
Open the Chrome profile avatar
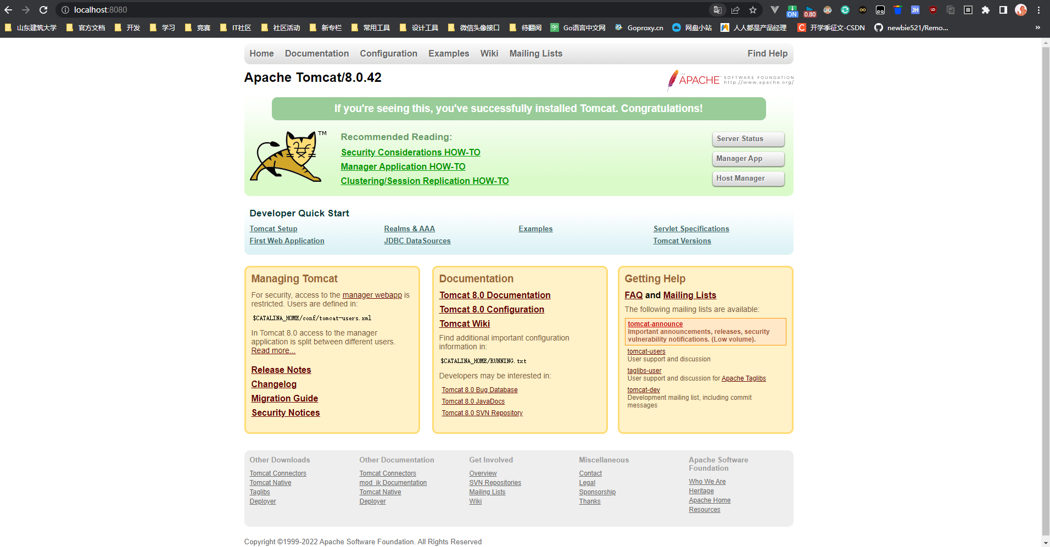(x=1021, y=10)
